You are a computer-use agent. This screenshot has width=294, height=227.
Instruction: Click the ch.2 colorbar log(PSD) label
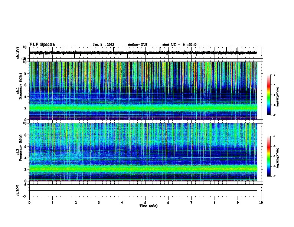coord(278,158)
